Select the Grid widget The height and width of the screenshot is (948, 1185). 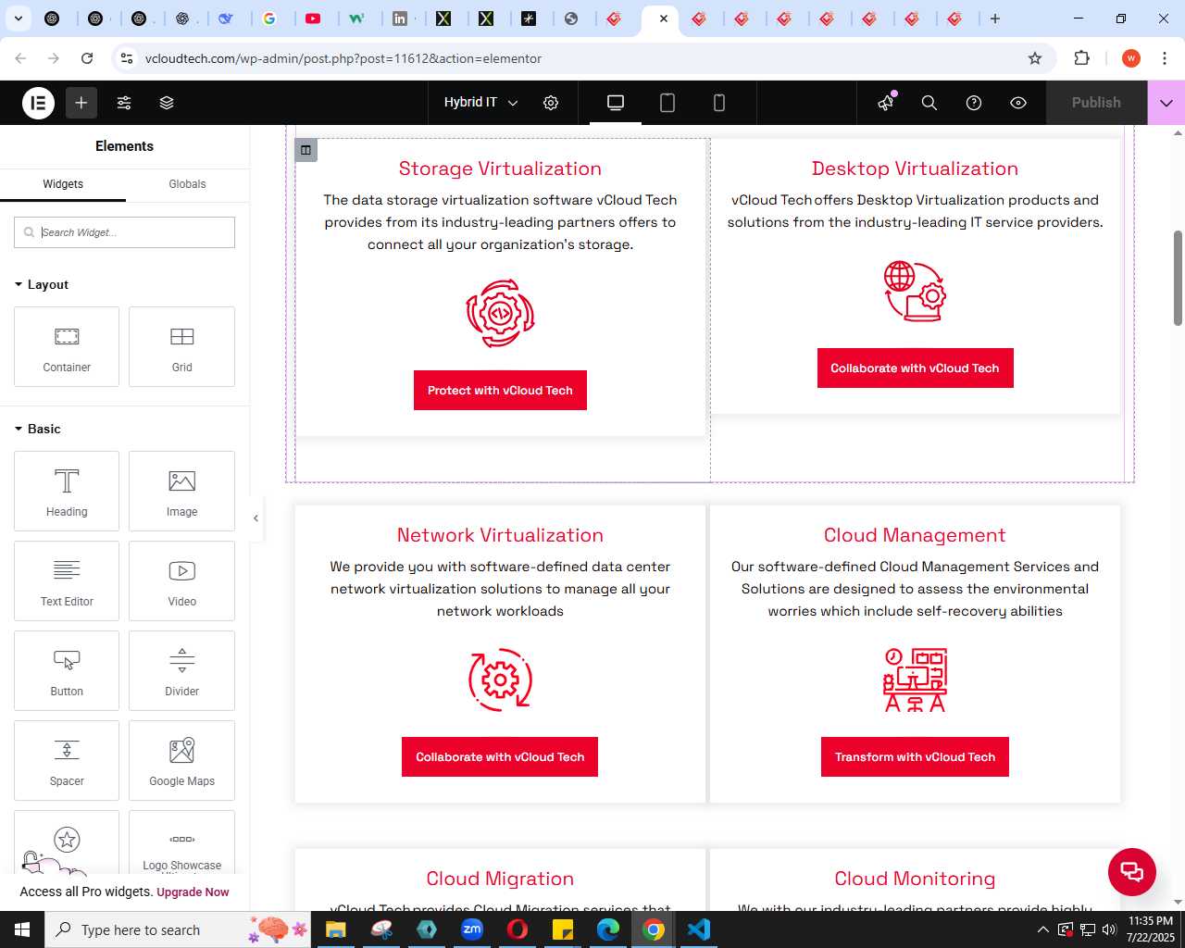point(181,346)
